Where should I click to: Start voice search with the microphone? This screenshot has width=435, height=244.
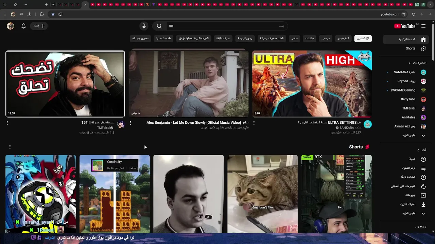[144, 26]
